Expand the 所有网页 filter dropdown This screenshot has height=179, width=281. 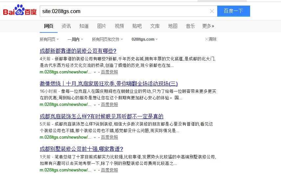point(49,39)
